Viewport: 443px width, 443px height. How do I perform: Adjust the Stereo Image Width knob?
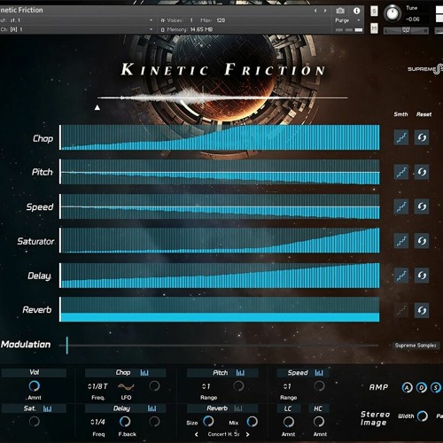423,416
